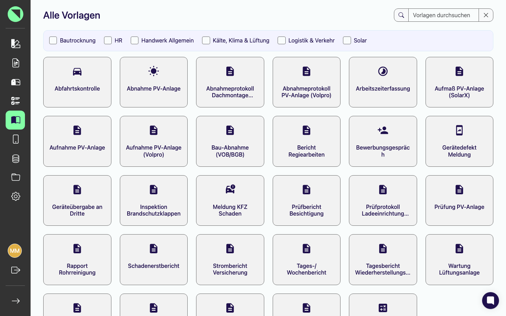Screen dimensions: 506x316
Task: Click the car icon on Abfahrtskontrolle
Action: pos(77,72)
